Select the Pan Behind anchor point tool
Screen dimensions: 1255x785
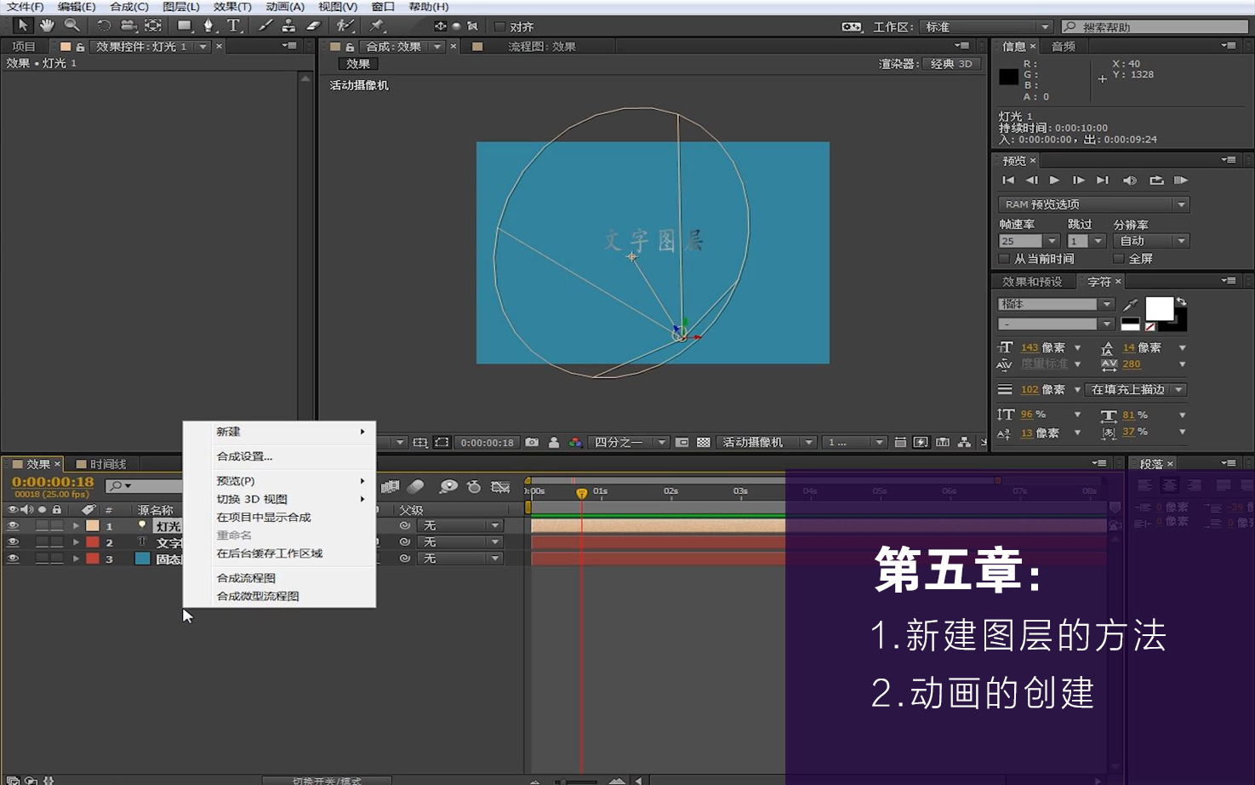pos(153,26)
